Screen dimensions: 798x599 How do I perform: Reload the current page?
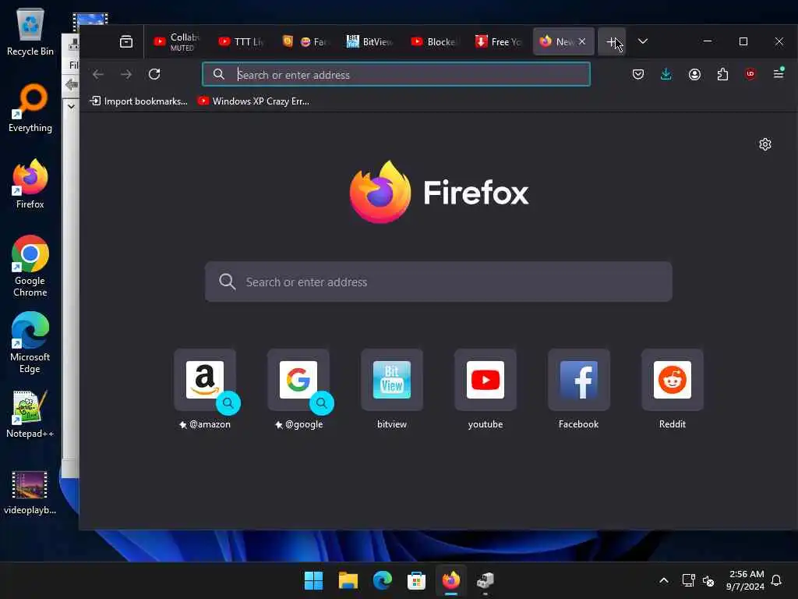coord(154,74)
